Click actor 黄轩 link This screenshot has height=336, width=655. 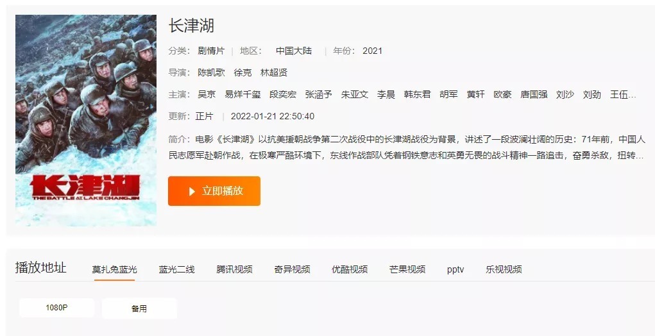(x=476, y=94)
